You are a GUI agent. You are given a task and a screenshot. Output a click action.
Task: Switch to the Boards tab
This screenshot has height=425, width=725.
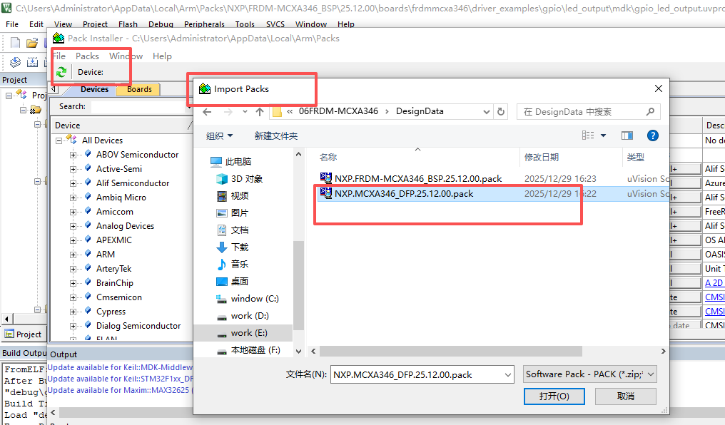click(x=139, y=89)
